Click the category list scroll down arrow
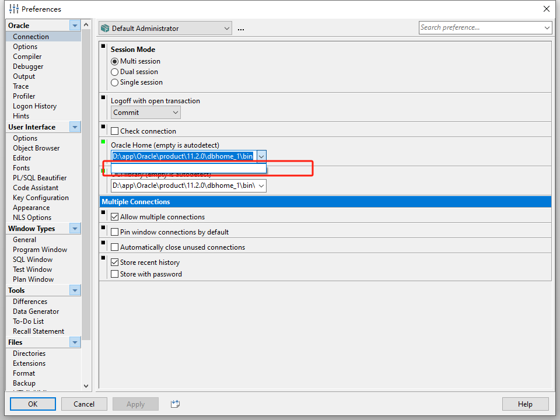Screen dimensions: 560x420 point(86,386)
